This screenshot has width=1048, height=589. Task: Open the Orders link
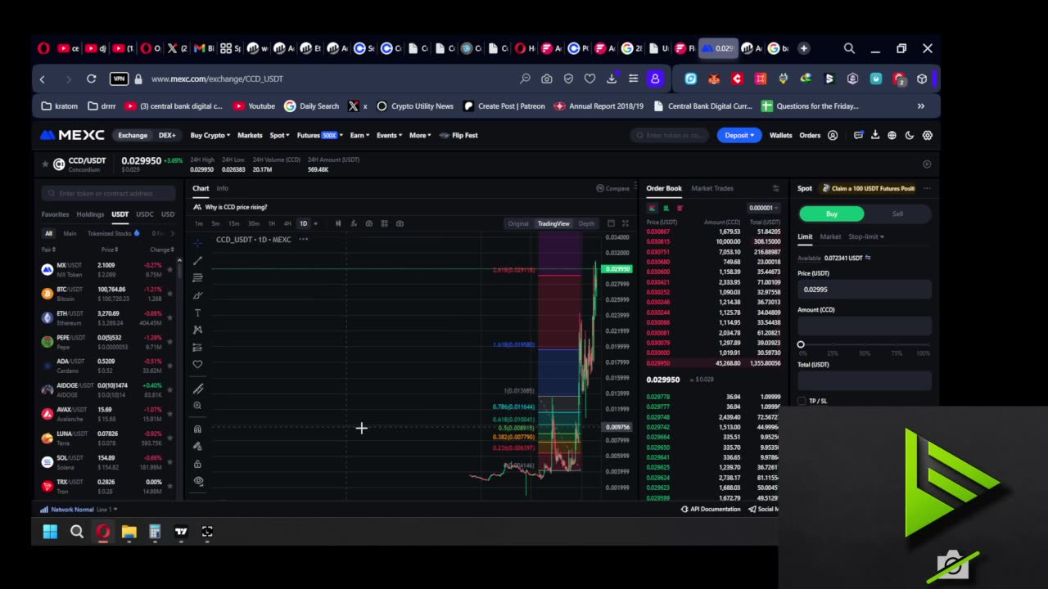810,135
